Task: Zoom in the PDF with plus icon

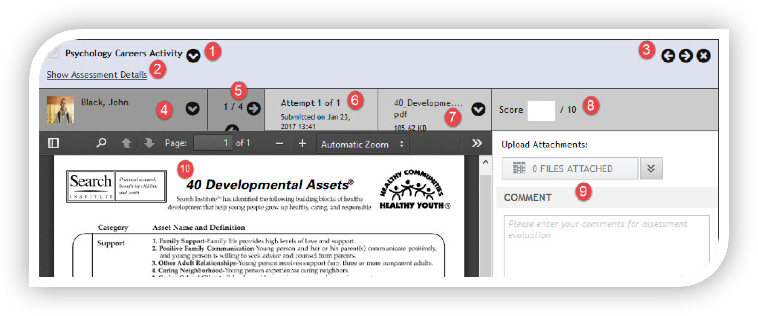Action: 302,143
